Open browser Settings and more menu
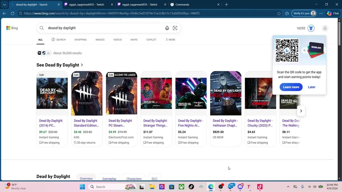Viewport: 342px width, 192px height. (321, 13)
